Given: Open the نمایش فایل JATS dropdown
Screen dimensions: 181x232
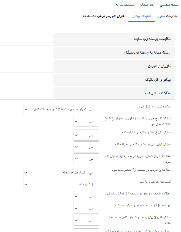Looking at the screenshot, I should (86, 220).
